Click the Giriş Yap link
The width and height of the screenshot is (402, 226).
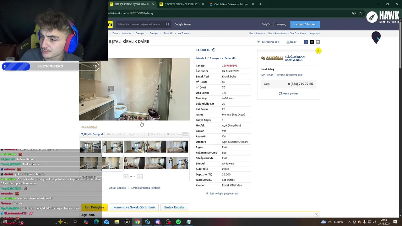tap(266, 24)
